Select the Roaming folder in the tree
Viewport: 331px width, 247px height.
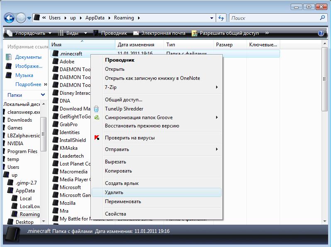[29, 214]
